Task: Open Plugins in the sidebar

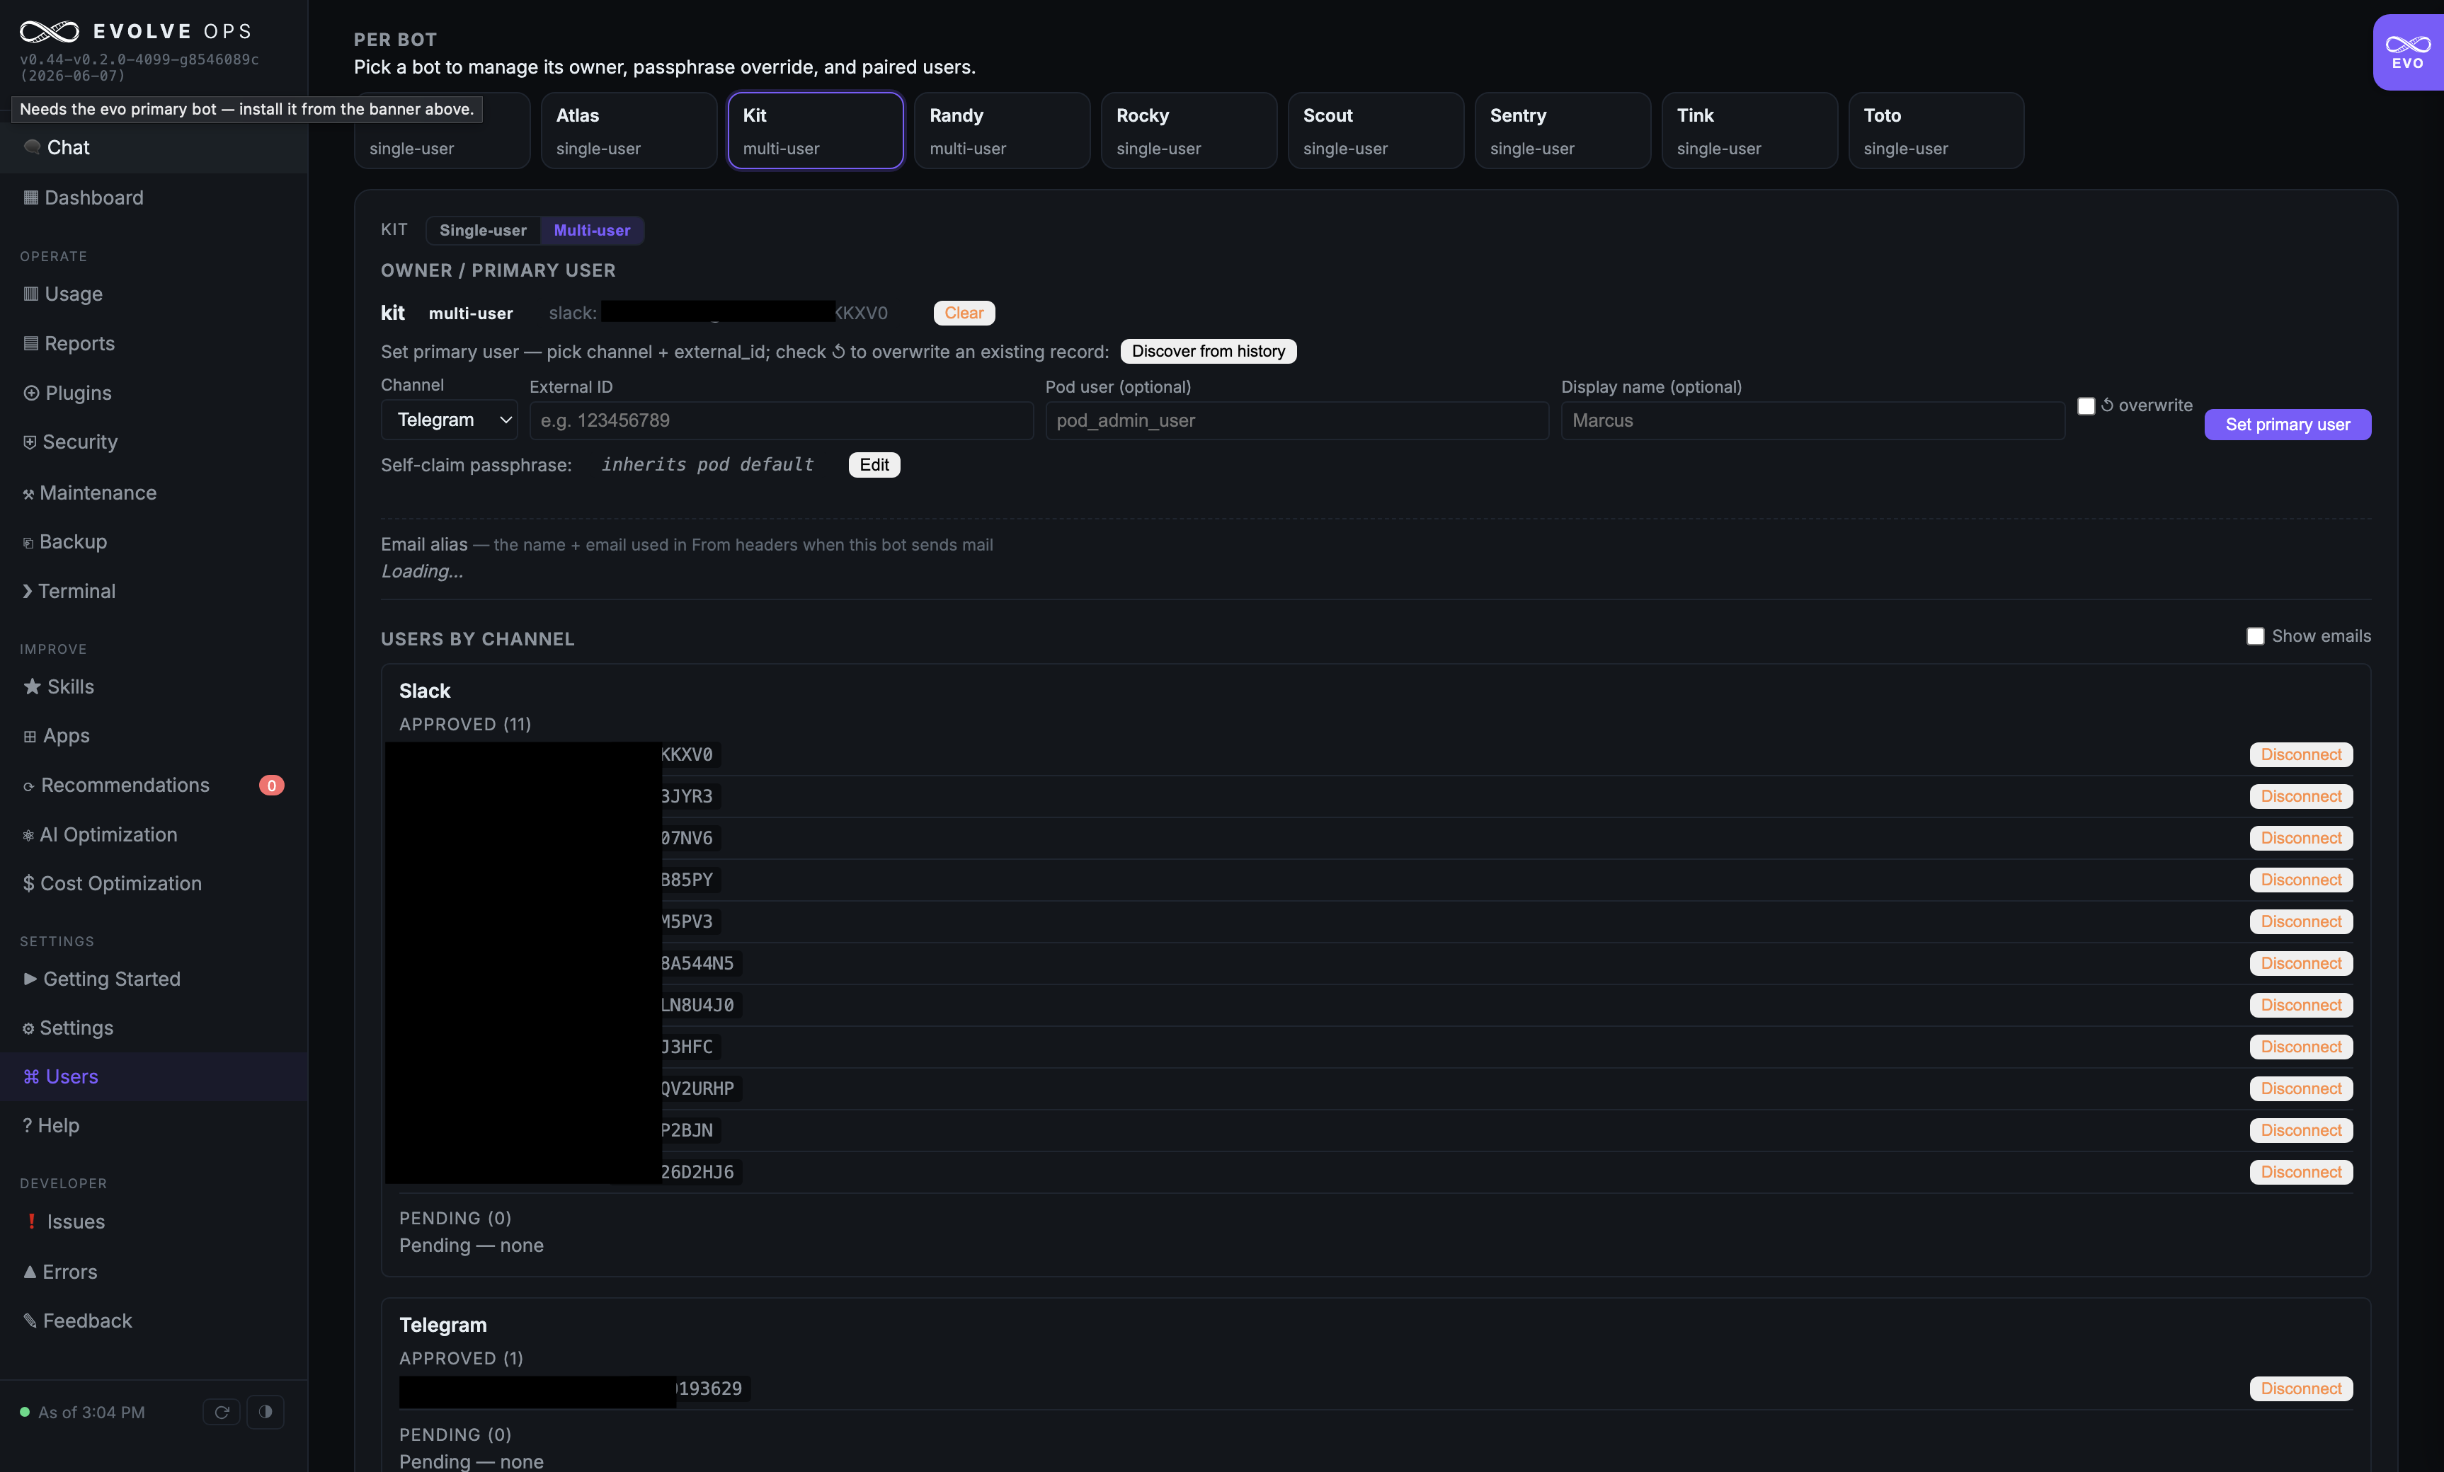Action: 69,393
